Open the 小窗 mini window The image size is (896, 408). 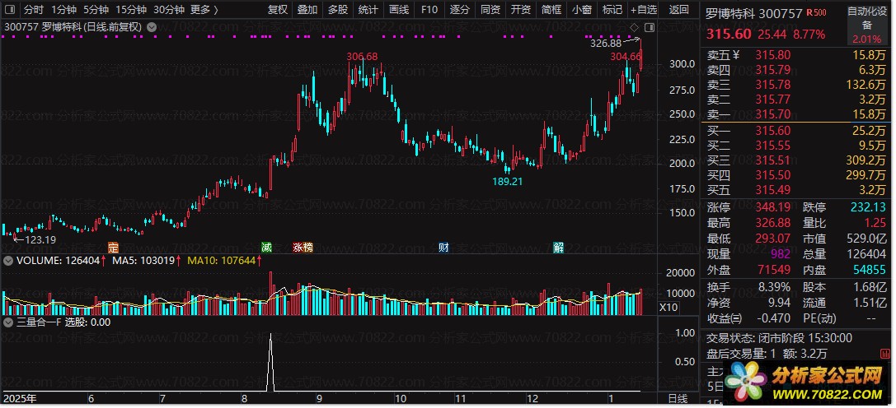[582, 10]
